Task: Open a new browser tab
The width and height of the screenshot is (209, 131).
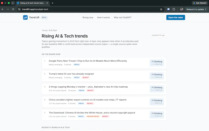Action: pos(53,3)
